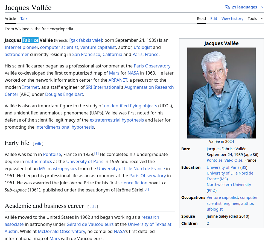This screenshot has height=245, width=268.
Task: Edit the Early life section
Action: coord(38,144)
